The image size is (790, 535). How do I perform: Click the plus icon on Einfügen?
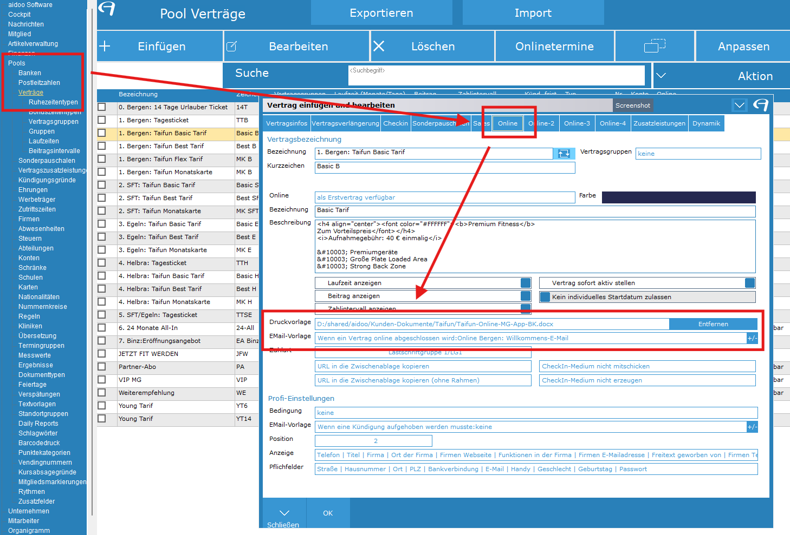pos(105,46)
